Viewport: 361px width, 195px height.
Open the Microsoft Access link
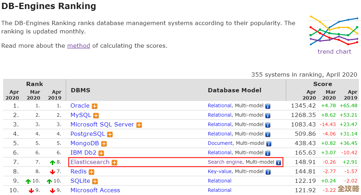click(x=95, y=190)
